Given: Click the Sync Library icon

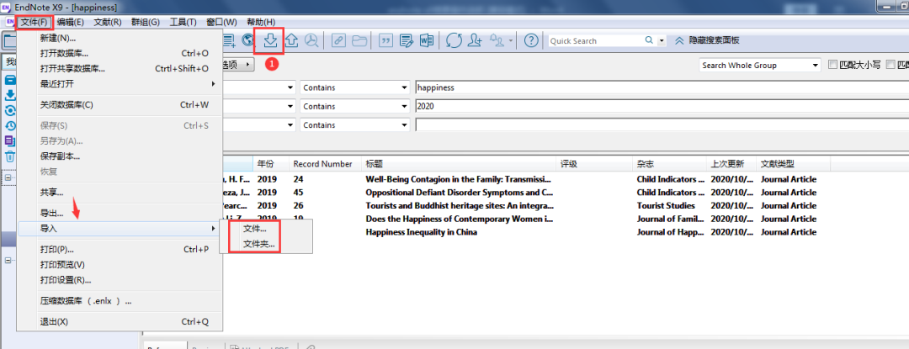Looking at the screenshot, I should point(454,40).
